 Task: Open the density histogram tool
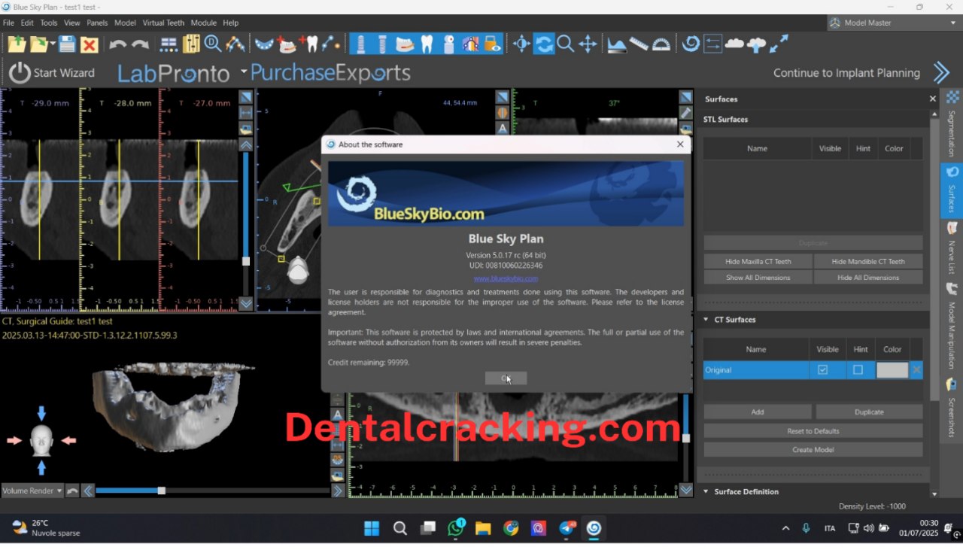pyautogui.click(x=617, y=44)
